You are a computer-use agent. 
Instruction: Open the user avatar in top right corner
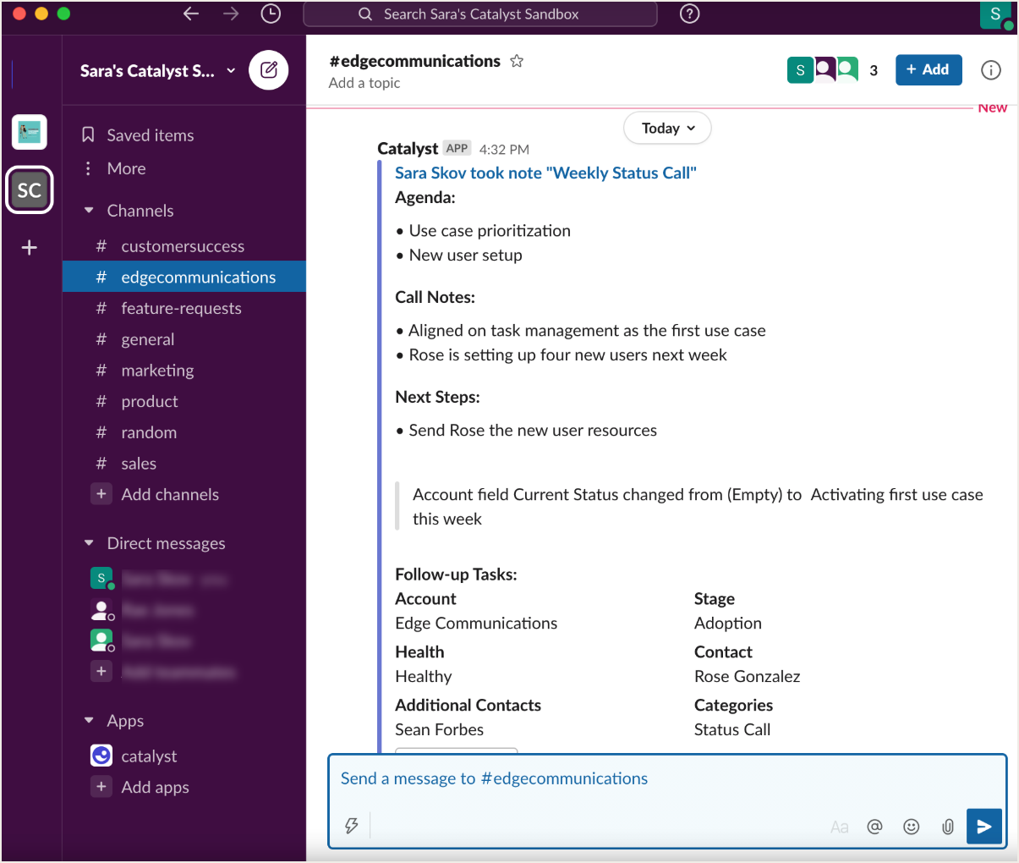(995, 14)
